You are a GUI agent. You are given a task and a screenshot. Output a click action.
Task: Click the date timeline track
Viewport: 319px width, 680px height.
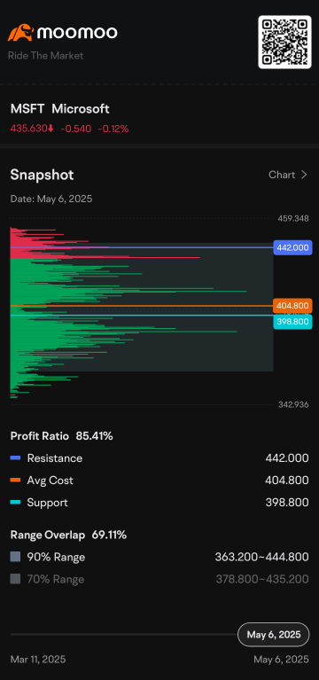pos(124,635)
